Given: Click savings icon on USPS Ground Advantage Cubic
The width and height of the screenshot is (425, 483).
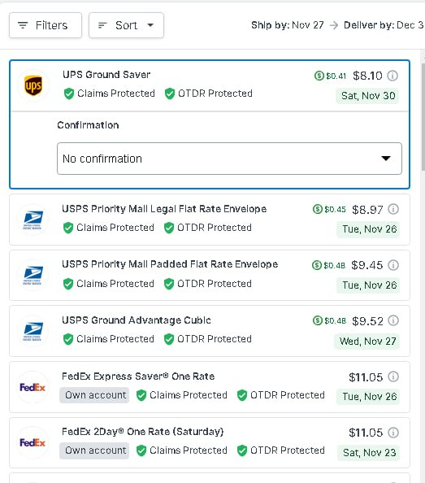Looking at the screenshot, I should tap(318, 320).
